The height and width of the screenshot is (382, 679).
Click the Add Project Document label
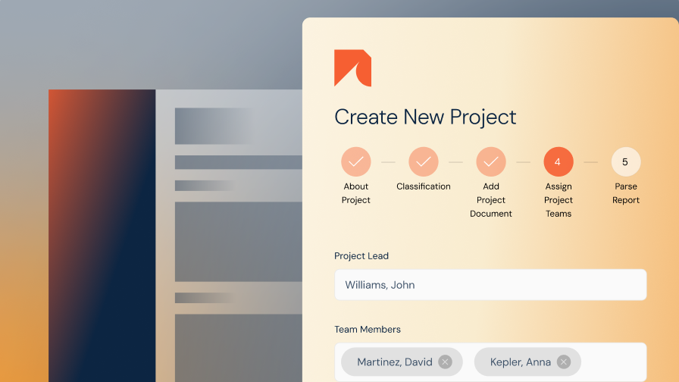[x=491, y=199]
